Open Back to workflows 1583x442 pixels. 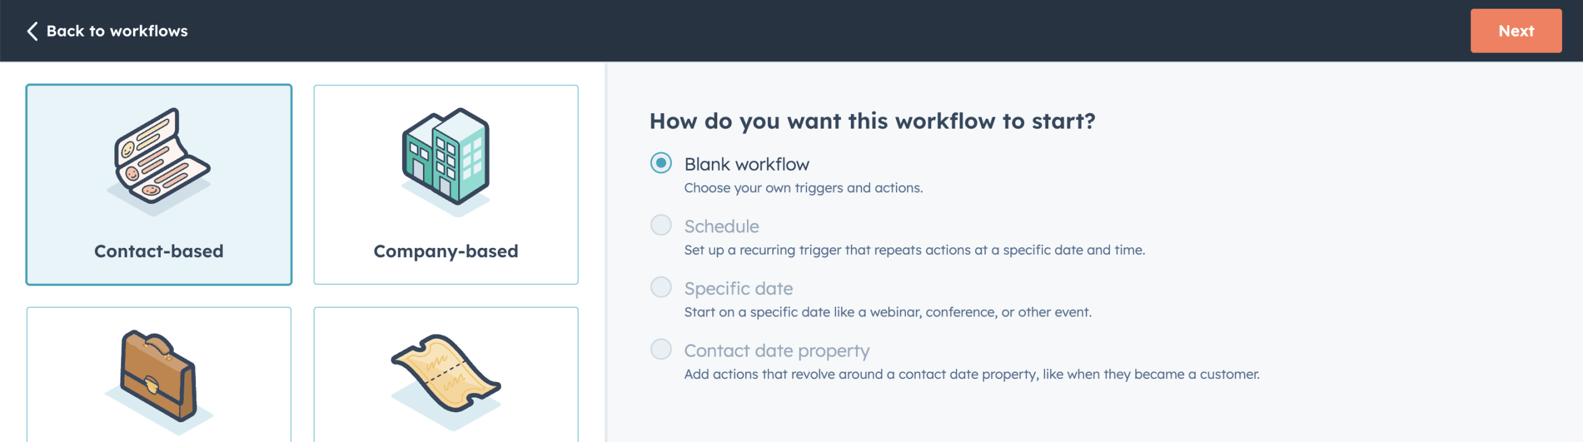(117, 30)
